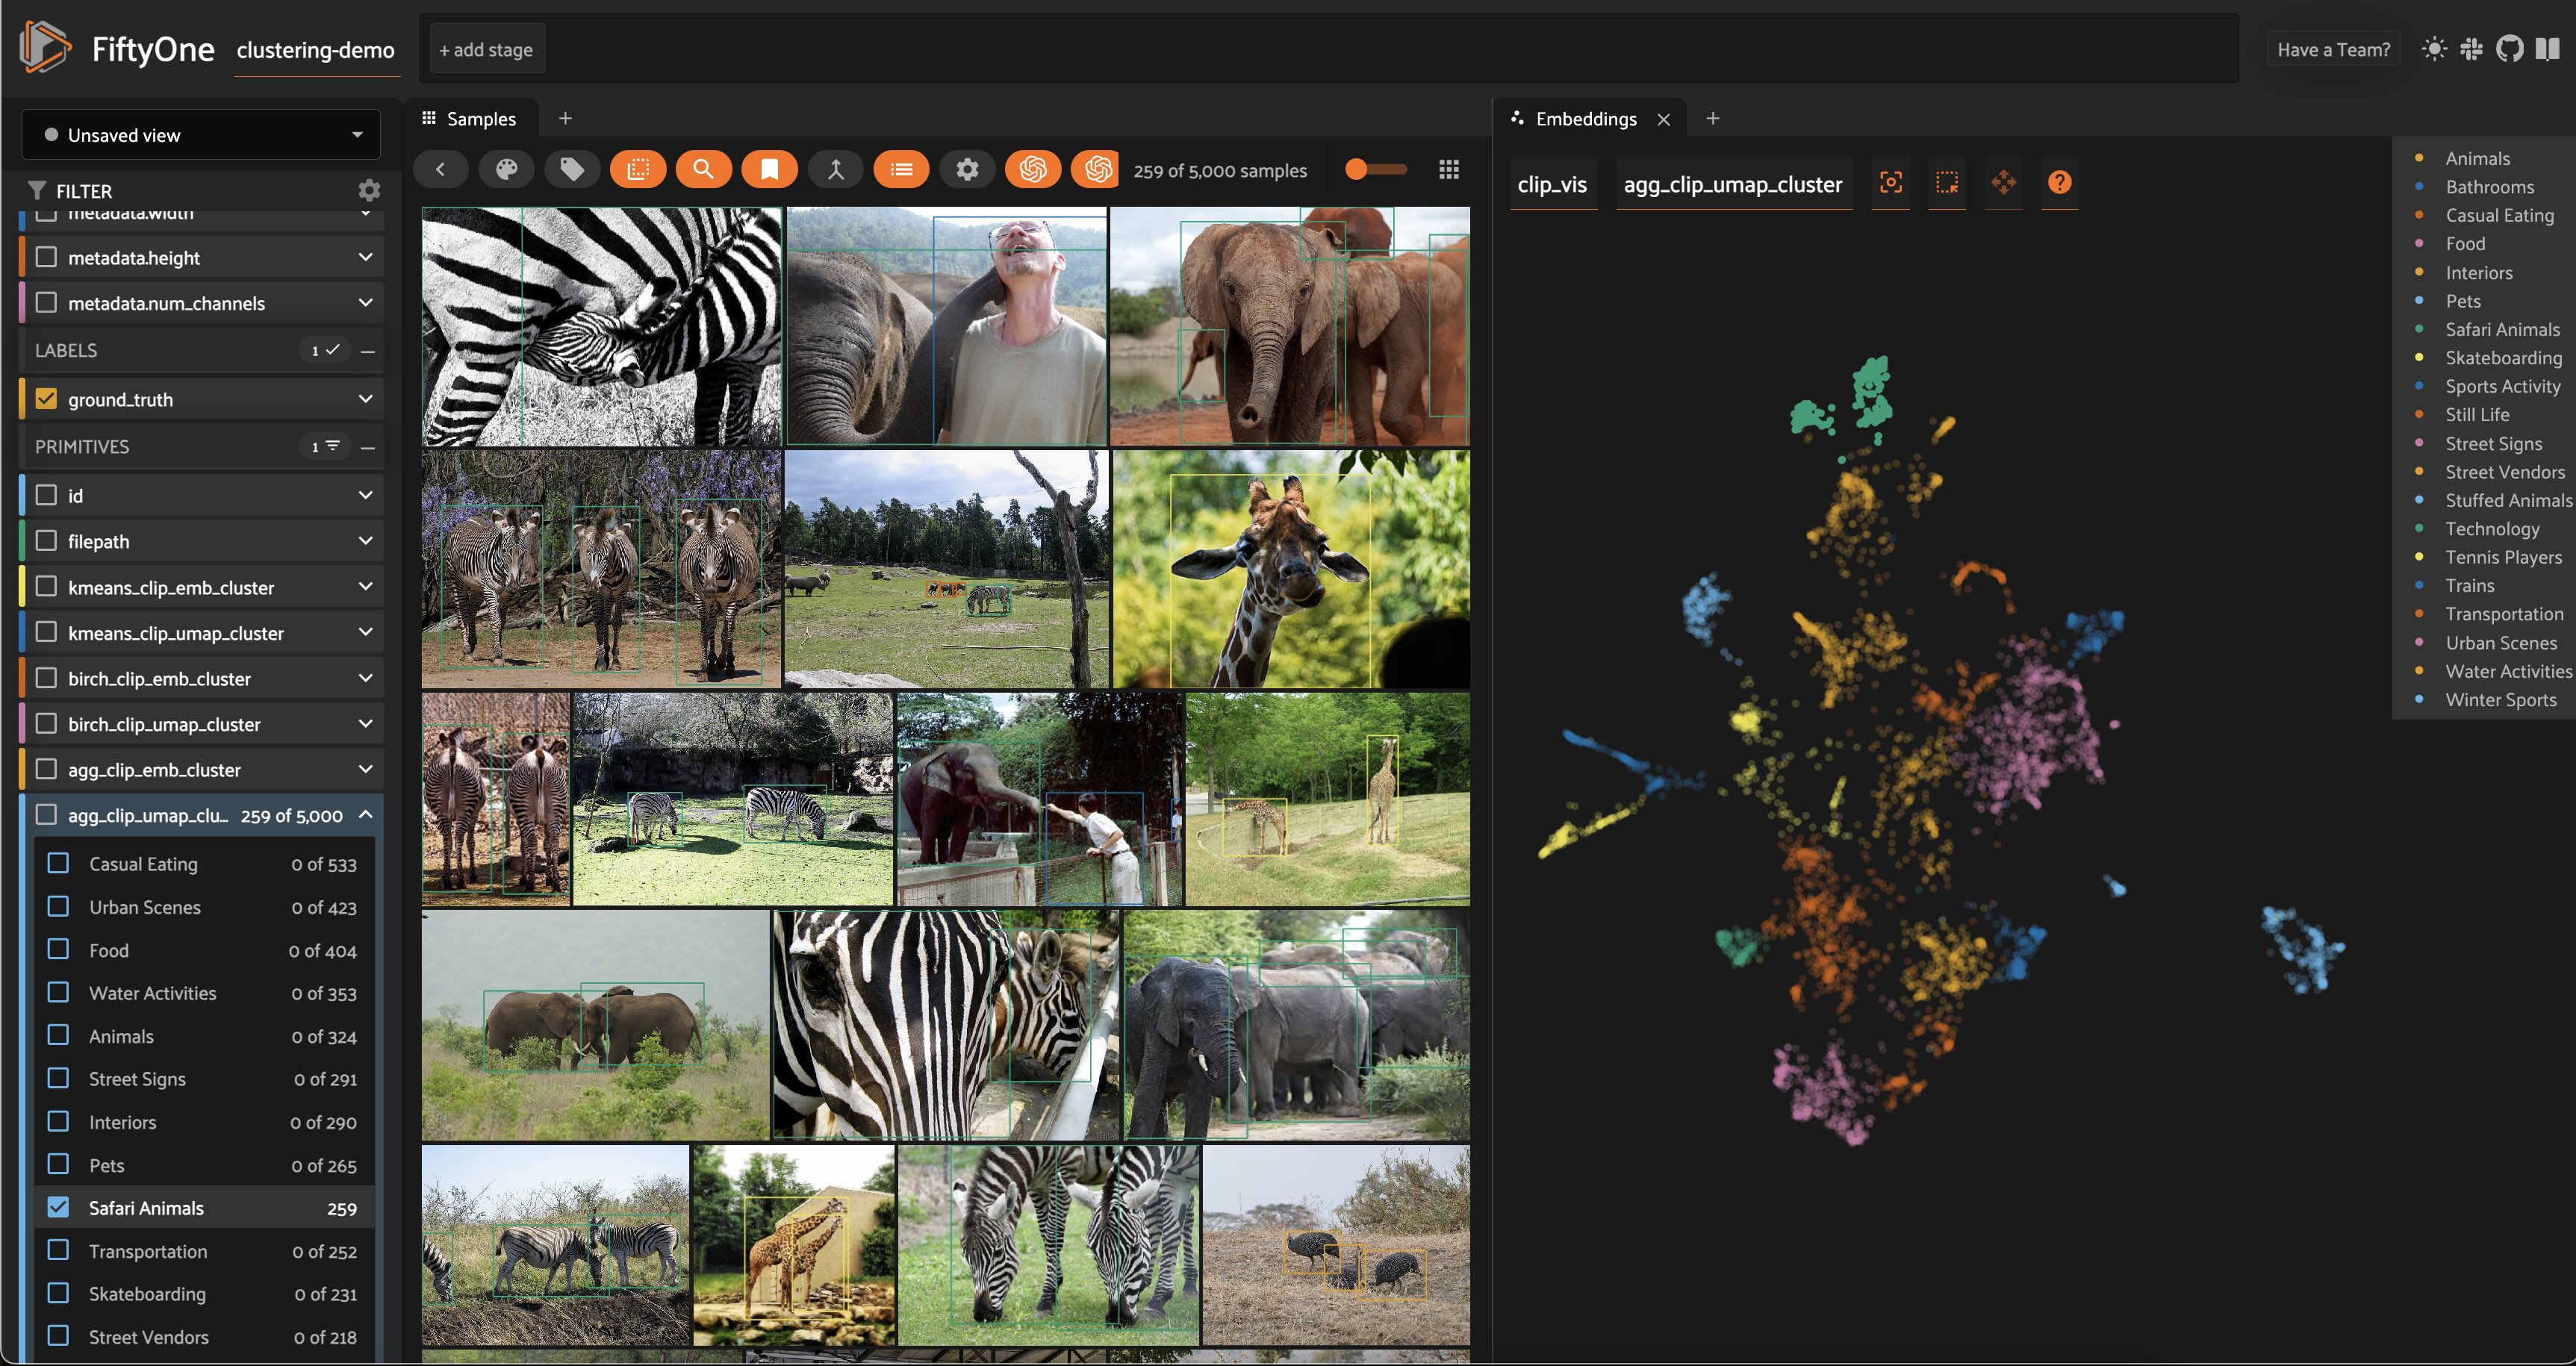Open the giraffe close-up thumbnail
The width and height of the screenshot is (2576, 1366).
[x=1290, y=568]
